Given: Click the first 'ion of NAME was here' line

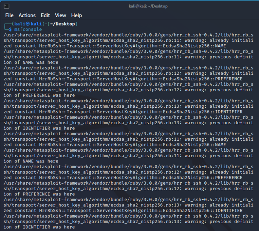Looking at the screenshot, I should pyautogui.click(x=31, y=62).
